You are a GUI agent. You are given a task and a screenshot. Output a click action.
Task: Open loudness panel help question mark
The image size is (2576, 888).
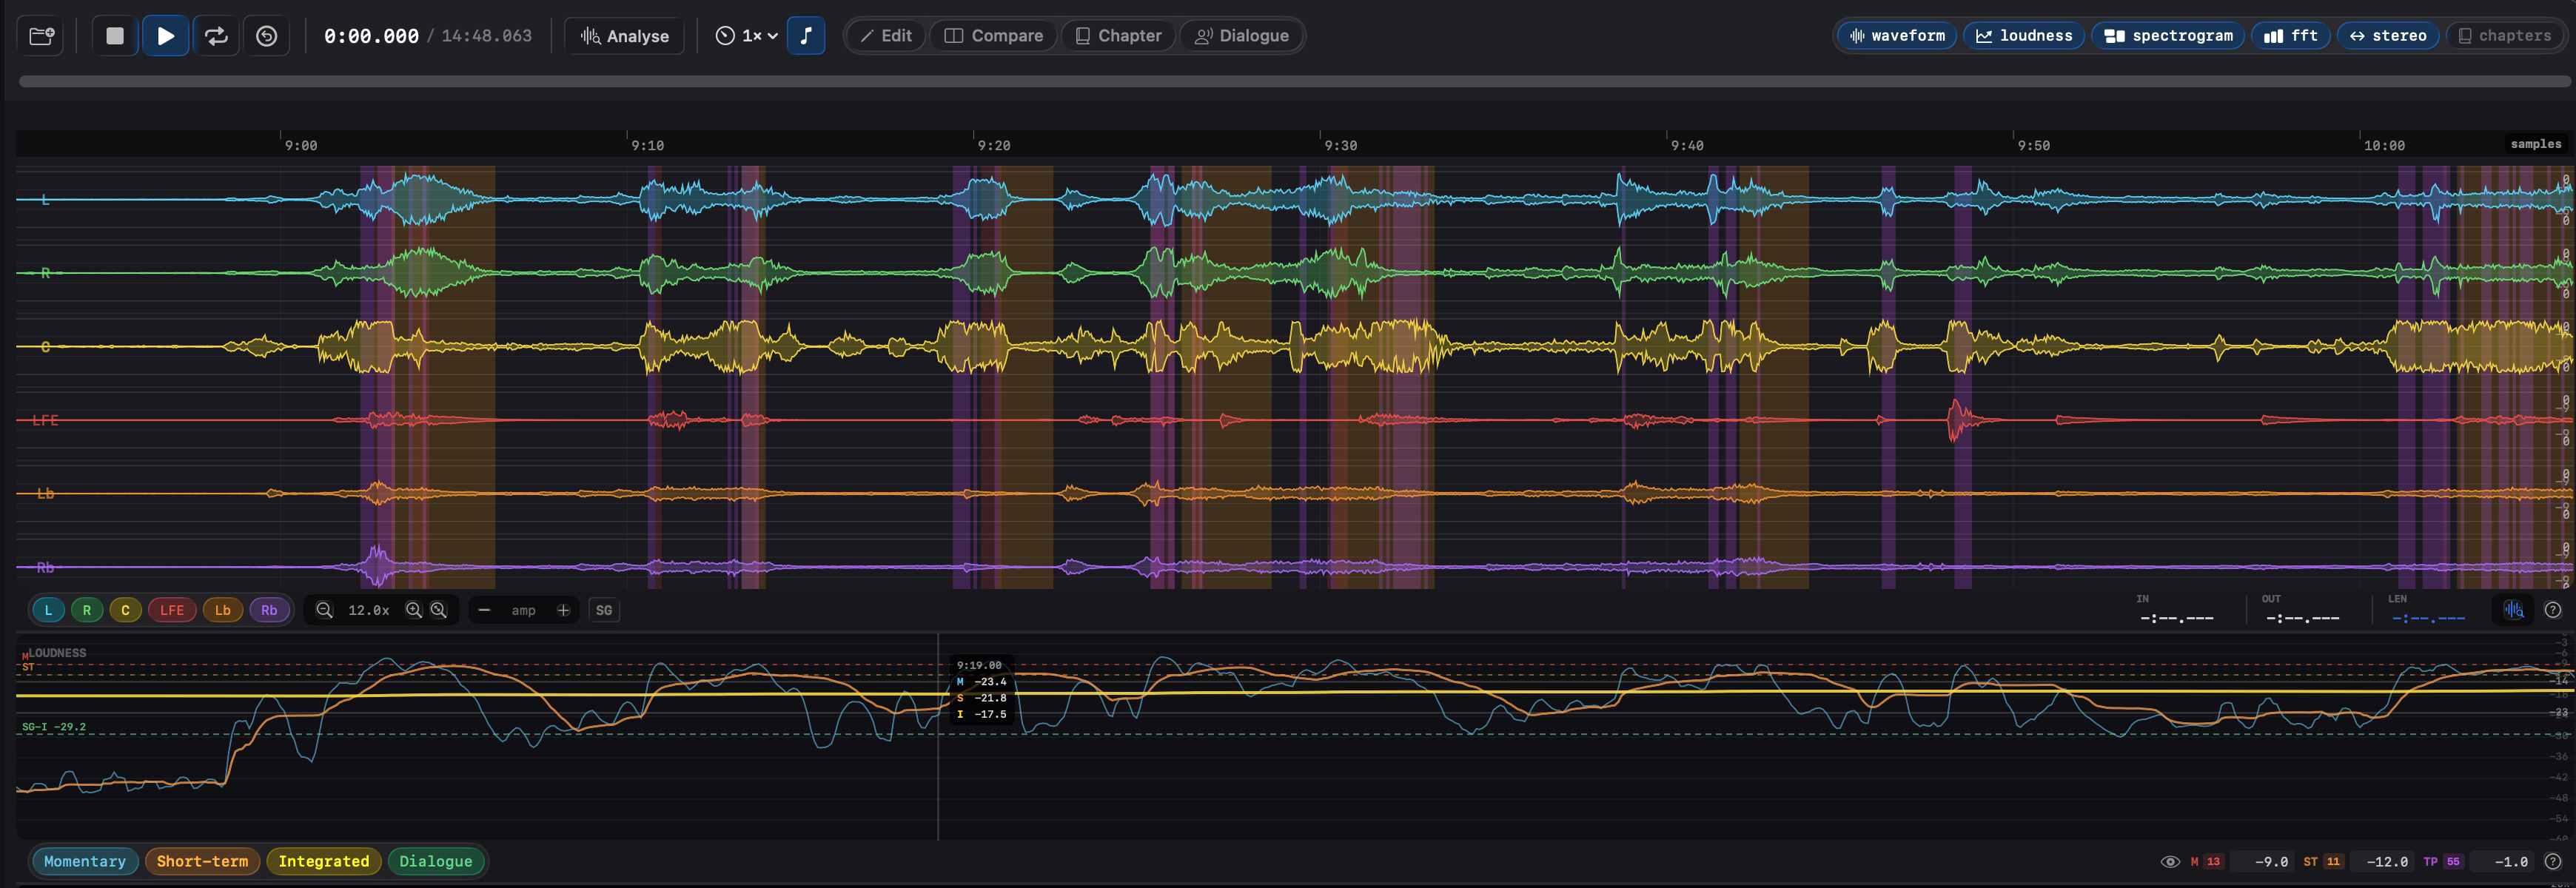pos(2553,862)
